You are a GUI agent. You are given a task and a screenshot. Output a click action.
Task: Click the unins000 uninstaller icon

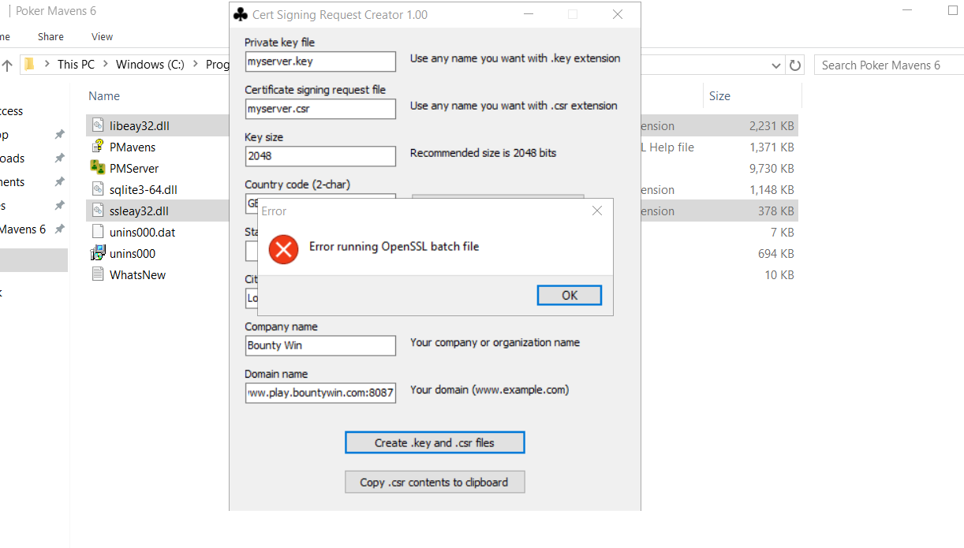98,253
